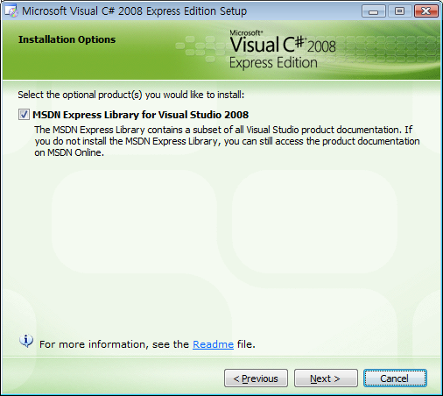Click the Visual C# 2008 logo in banner
The height and width of the screenshot is (396, 443).
pyautogui.click(x=283, y=50)
